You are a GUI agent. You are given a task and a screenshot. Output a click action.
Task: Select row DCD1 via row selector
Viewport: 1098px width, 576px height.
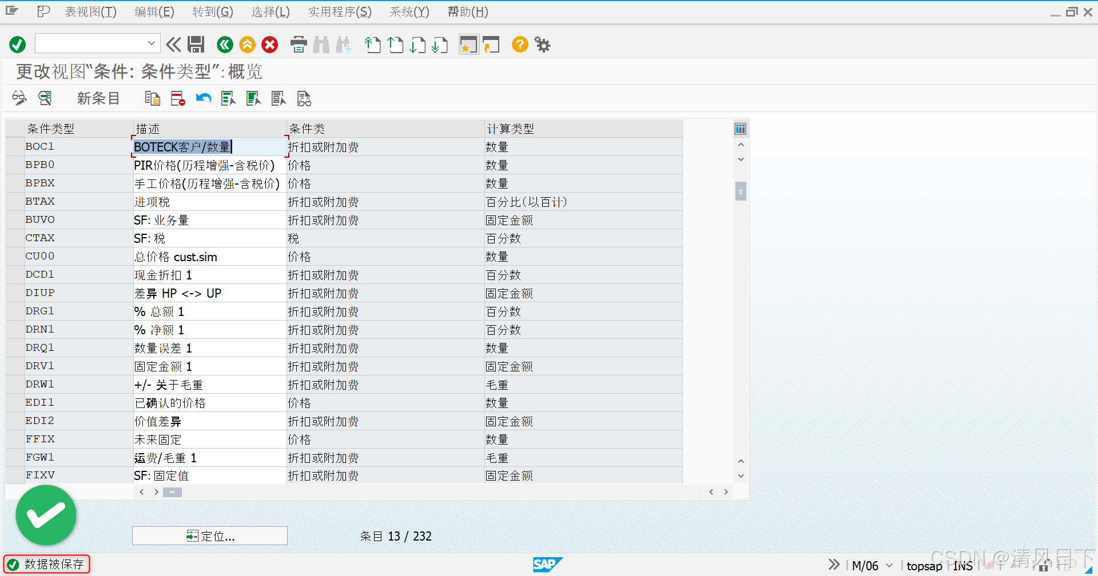14,275
